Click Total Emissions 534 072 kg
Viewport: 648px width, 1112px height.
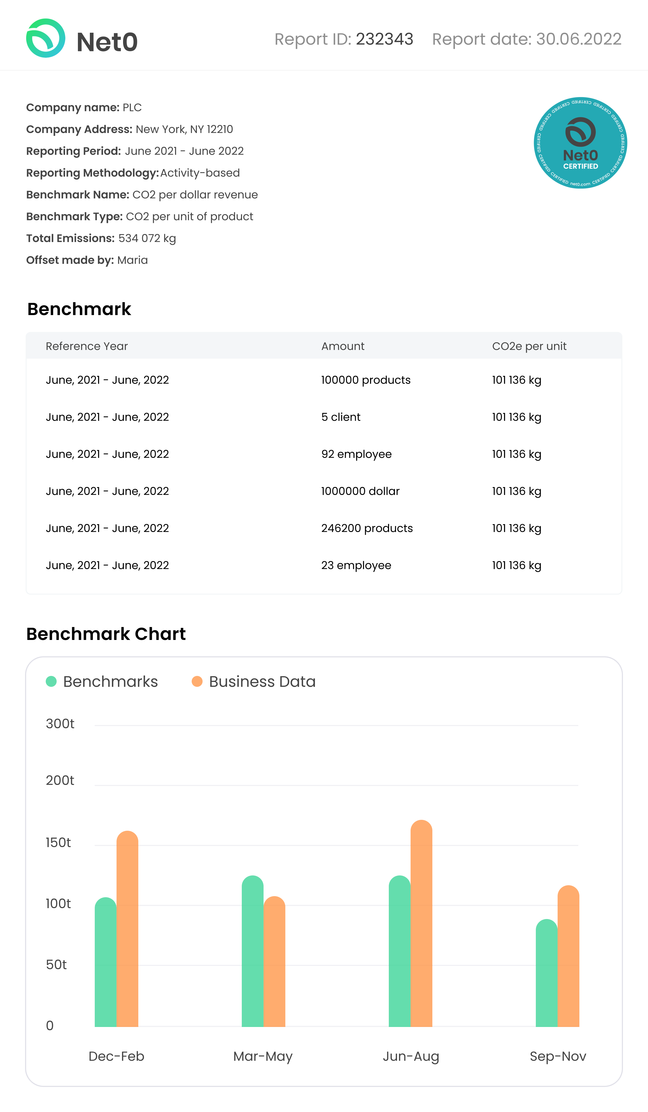pyautogui.click(x=101, y=238)
